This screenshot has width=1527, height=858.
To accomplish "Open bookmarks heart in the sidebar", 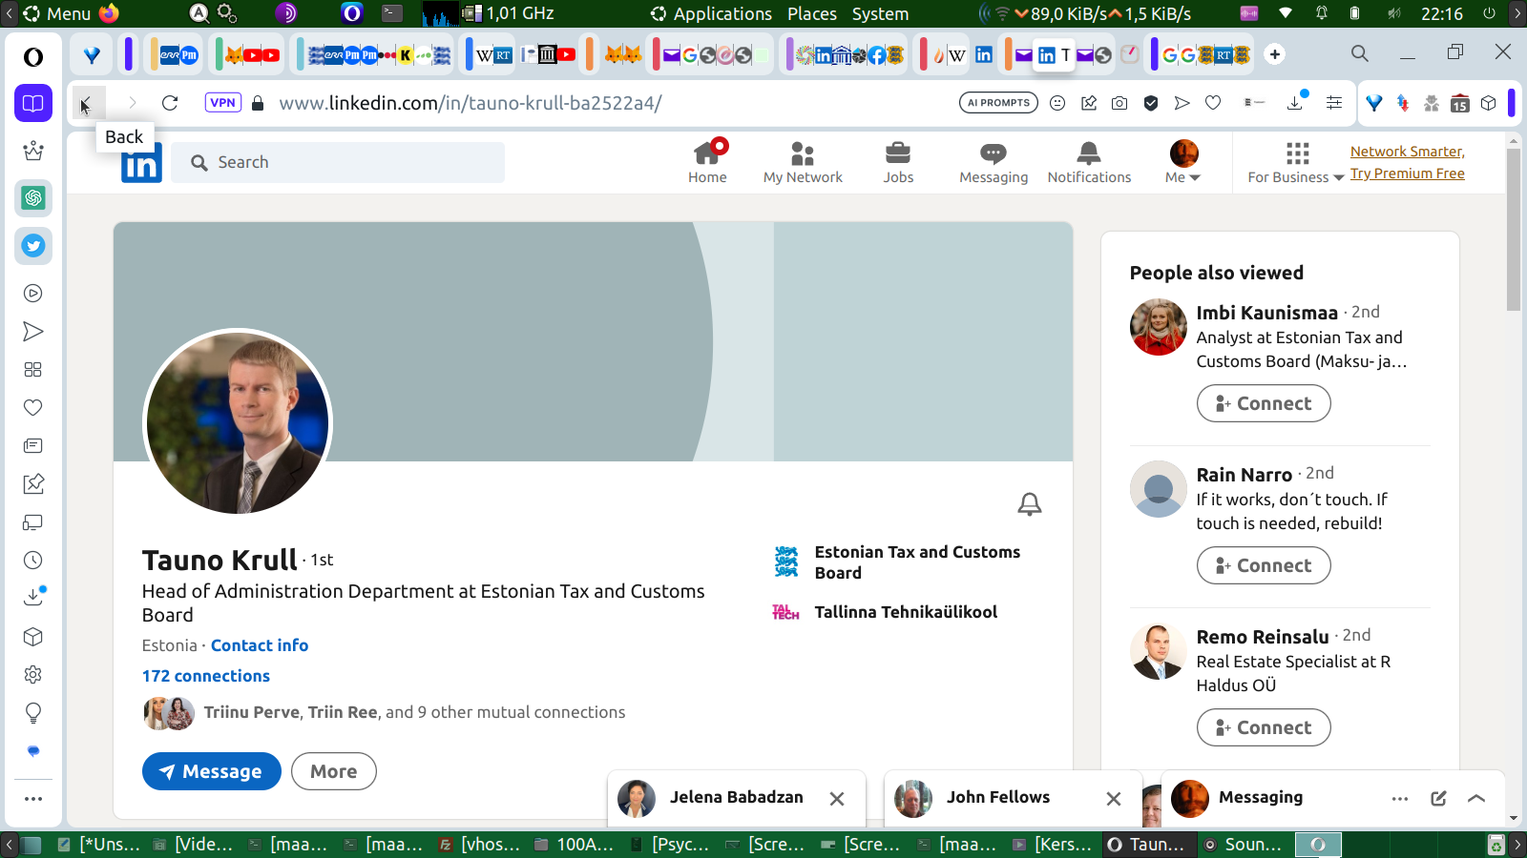I will pos(33,408).
